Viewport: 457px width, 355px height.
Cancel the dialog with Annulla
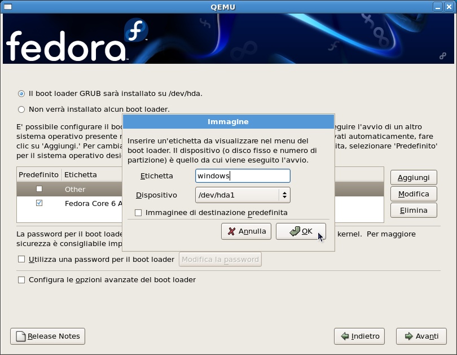(246, 231)
